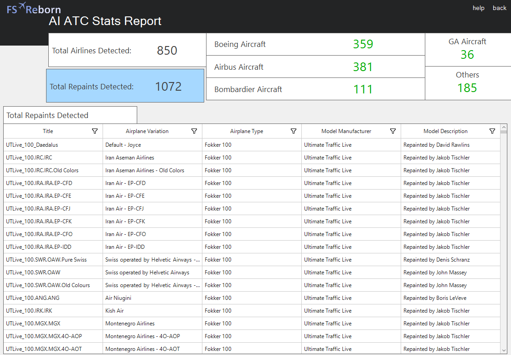Click the FS Reborn logo
511x355 pixels.
(x=34, y=9)
